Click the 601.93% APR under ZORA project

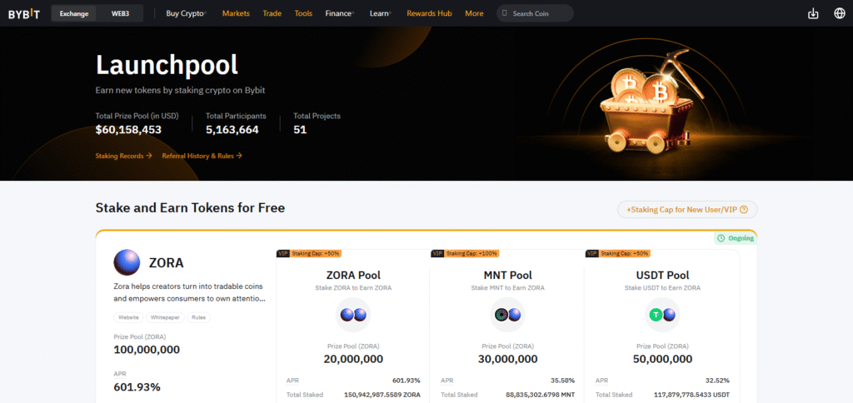(137, 387)
